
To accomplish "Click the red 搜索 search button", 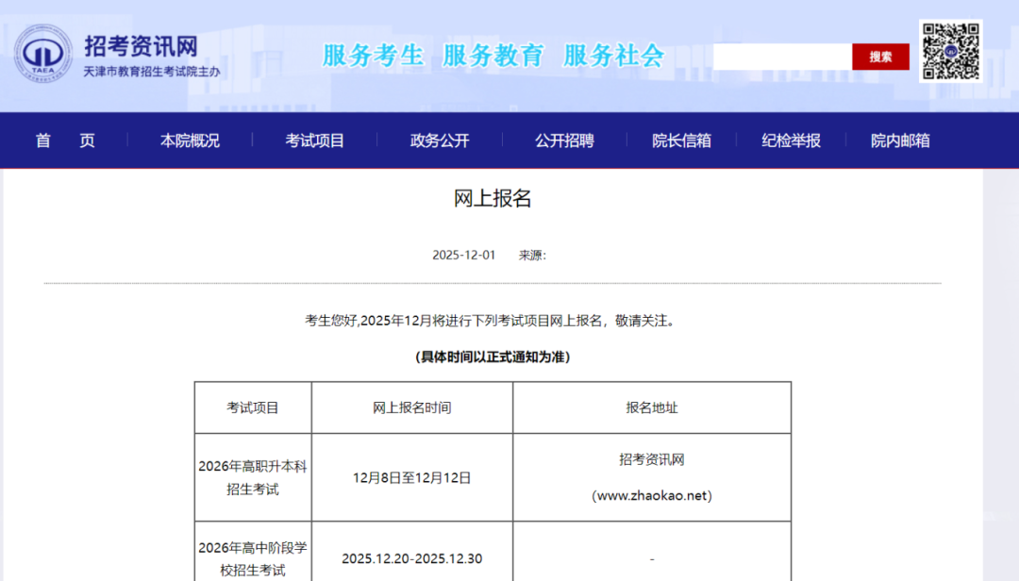I will (880, 57).
